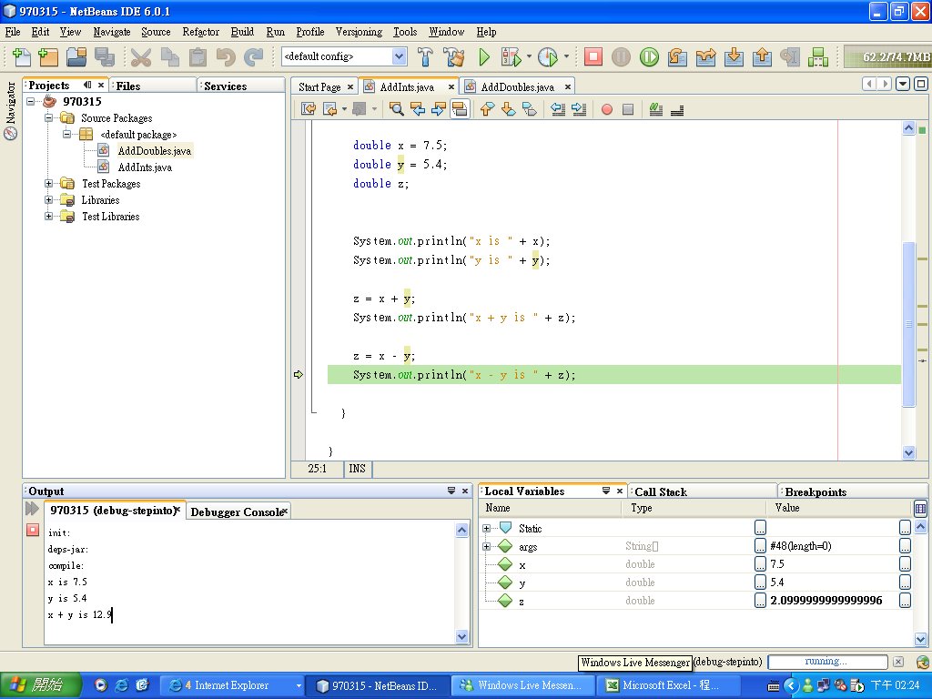This screenshot has width=932, height=699.
Task: Click the editor vertical scrollbar thumb
Action: [908, 324]
